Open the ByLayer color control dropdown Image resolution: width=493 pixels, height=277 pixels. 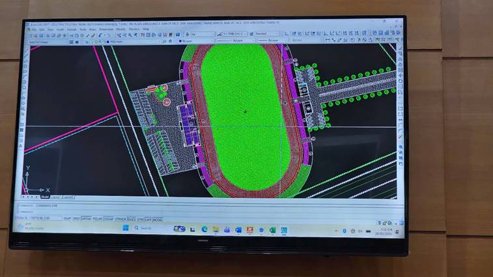click(195, 41)
